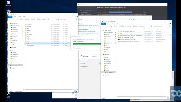
Task: Open the Share tab in the Downloads window
Action: tap(113, 24)
